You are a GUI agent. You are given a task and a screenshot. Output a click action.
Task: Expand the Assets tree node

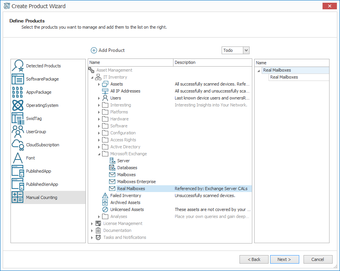99,84
